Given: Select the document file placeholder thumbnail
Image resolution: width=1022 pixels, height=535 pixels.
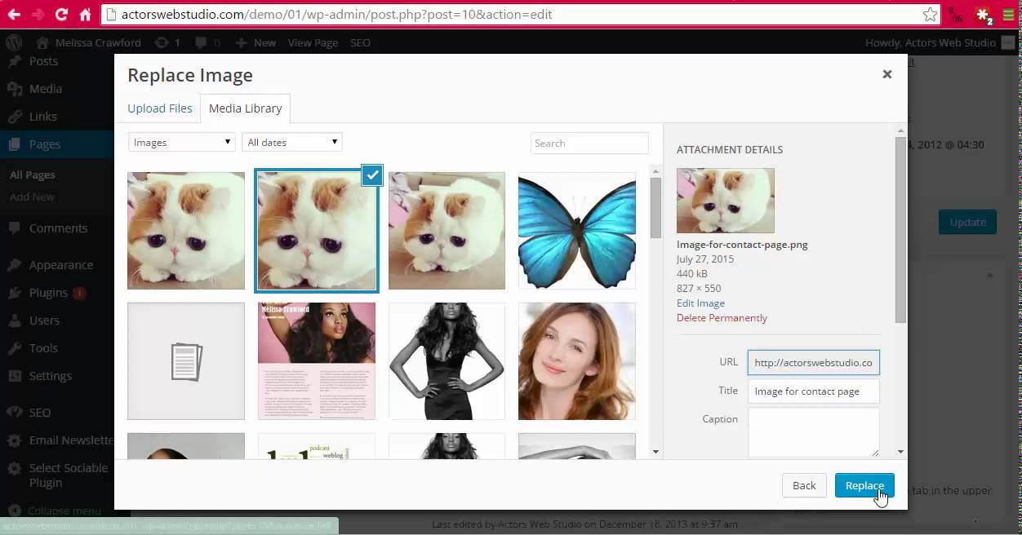Looking at the screenshot, I should click(x=186, y=361).
